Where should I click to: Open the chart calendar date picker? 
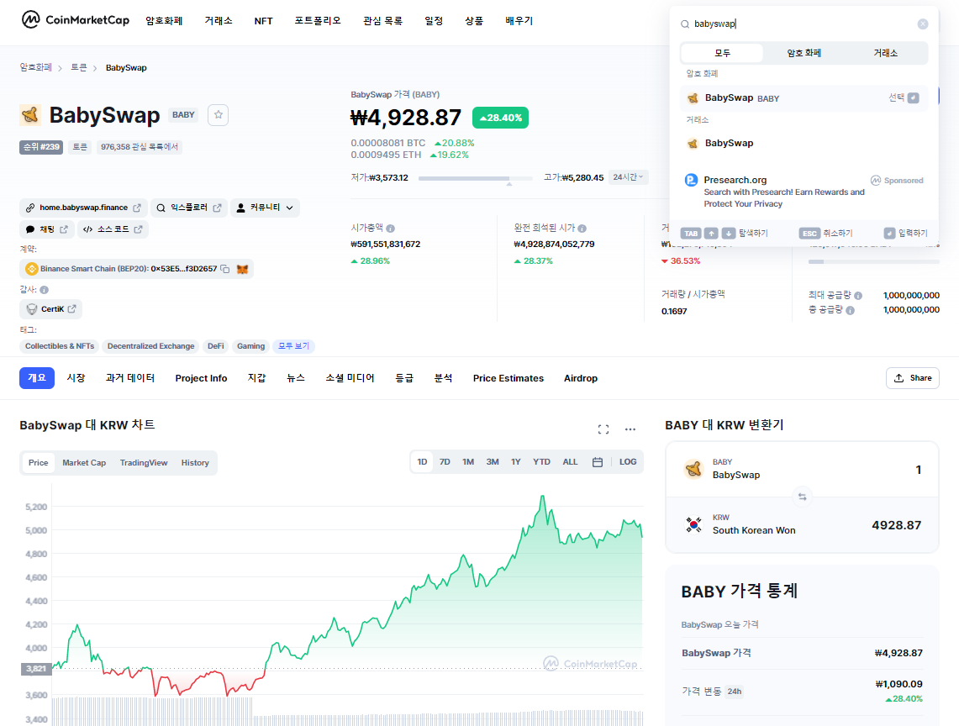(x=598, y=462)
